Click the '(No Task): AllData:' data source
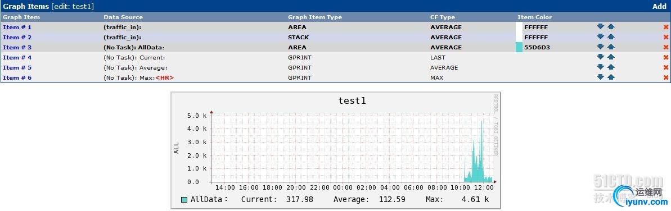Viewport: 671px width, 211px height. (134, 47)
